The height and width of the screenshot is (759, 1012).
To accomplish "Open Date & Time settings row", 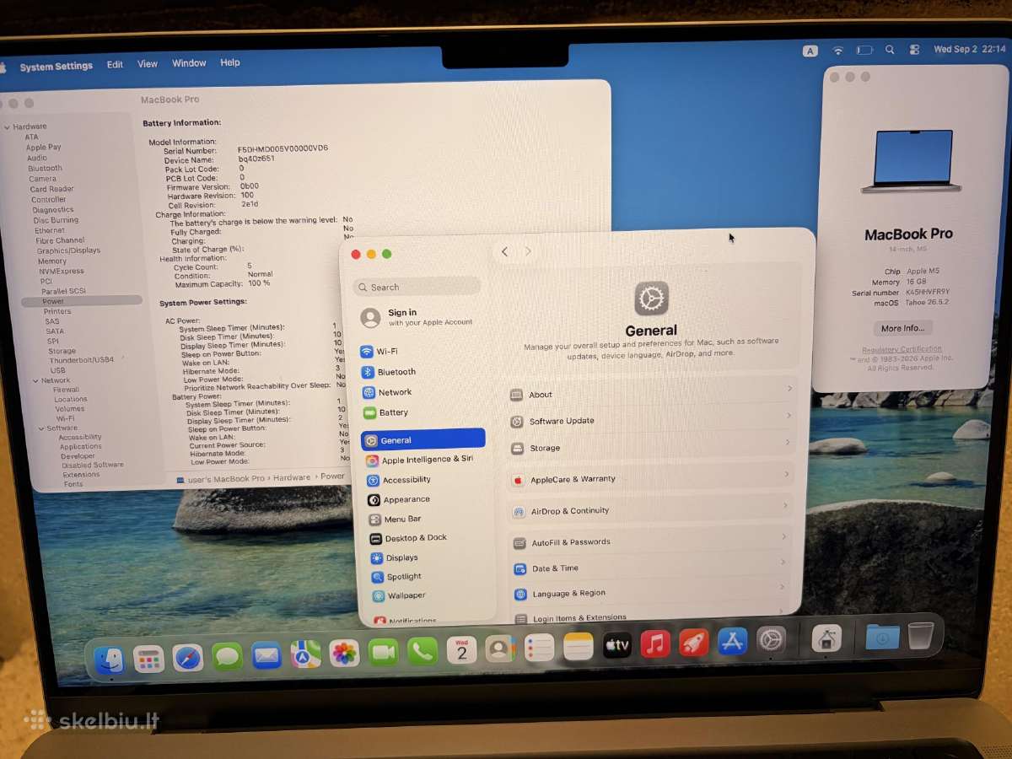I will 649,568.
